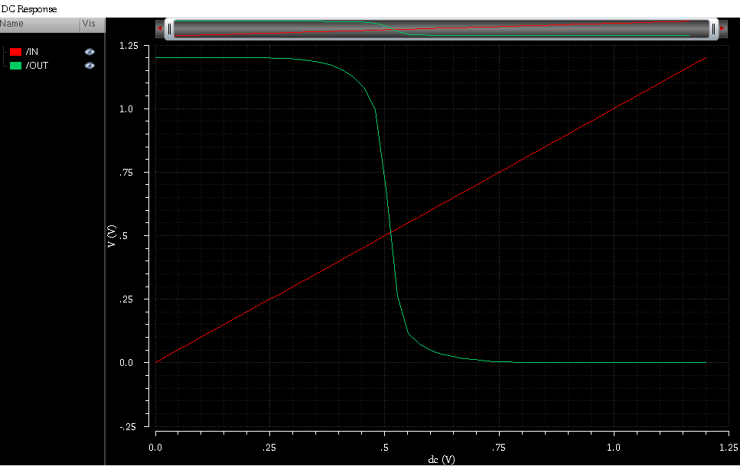Click the green /OUT color swatch
This screenshot has width=740, height=466.
pos(15,66)
